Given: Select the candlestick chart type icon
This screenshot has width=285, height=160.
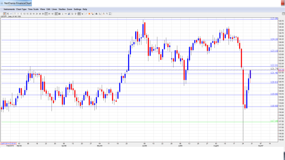Looking at the screenshot, I should pyautogui.click(x=5, y=14).
